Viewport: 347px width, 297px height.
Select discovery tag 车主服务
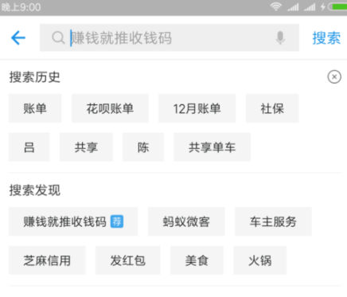(273, 221)
